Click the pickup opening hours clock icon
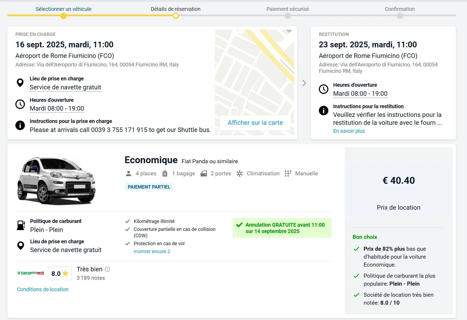The height and width of the screenshot is (320, 467). point(20,104)
